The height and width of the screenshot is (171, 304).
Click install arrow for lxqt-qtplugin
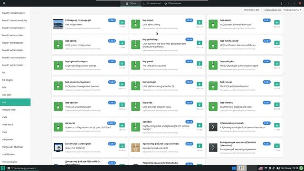[x=199, y=84]
